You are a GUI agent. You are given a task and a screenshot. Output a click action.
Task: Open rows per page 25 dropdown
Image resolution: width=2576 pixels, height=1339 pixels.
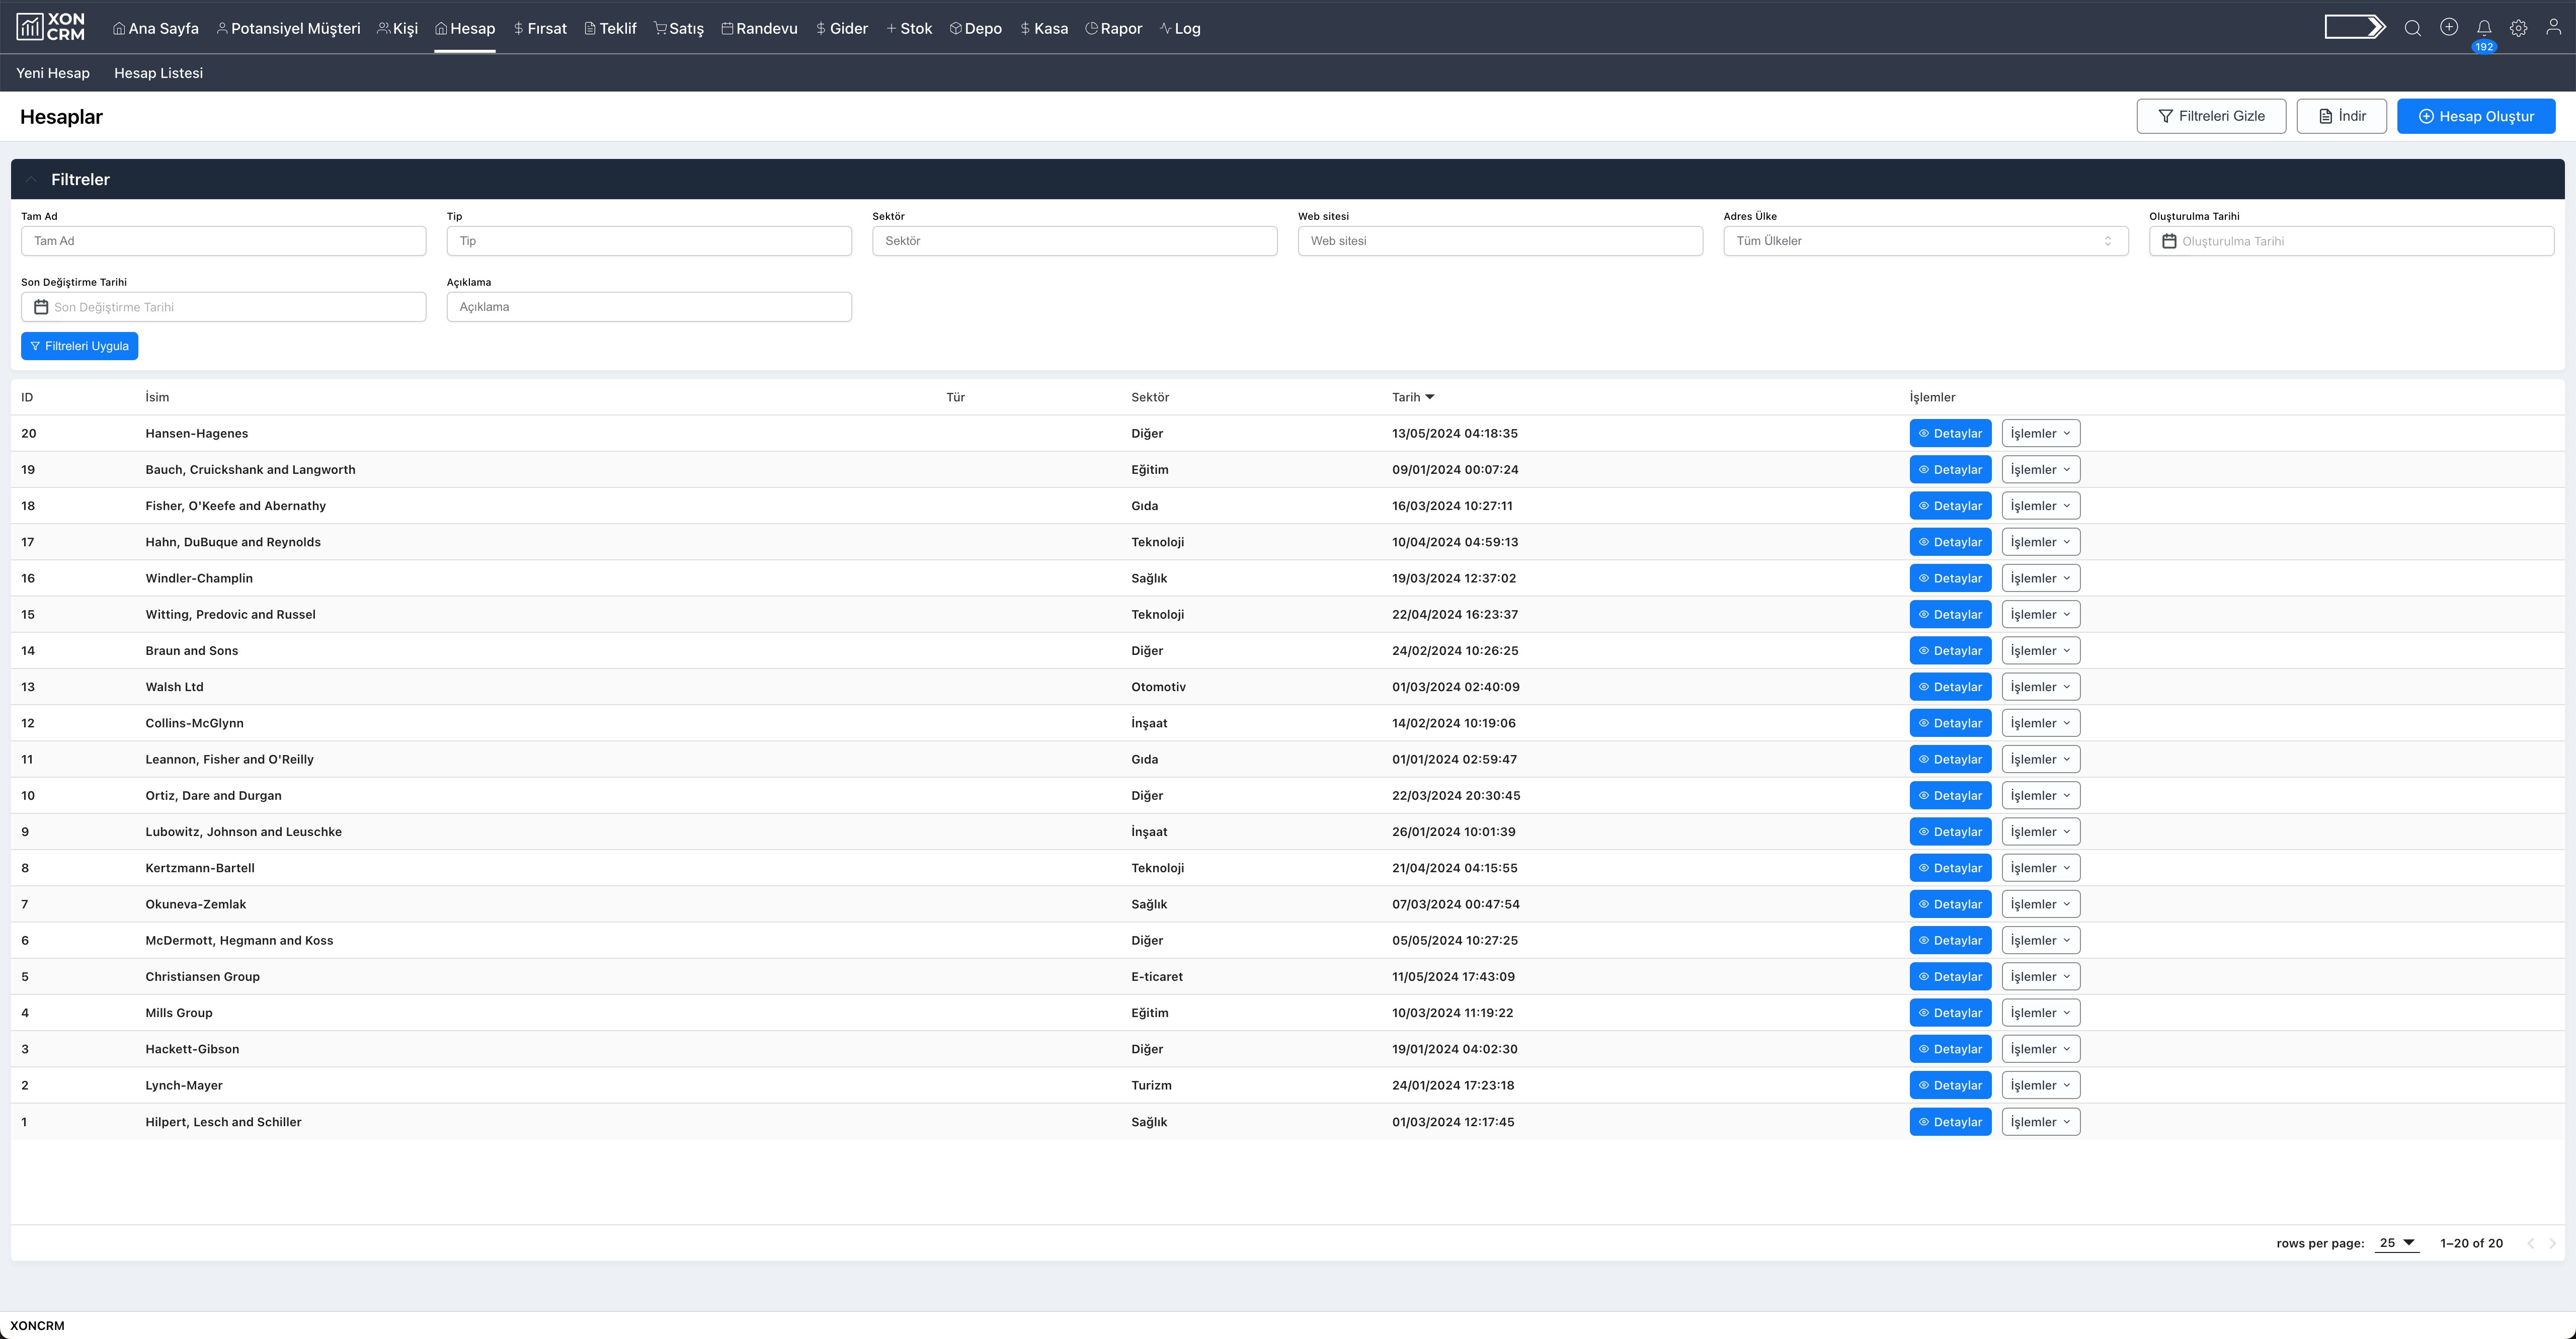click(x=2396, y=1243)
